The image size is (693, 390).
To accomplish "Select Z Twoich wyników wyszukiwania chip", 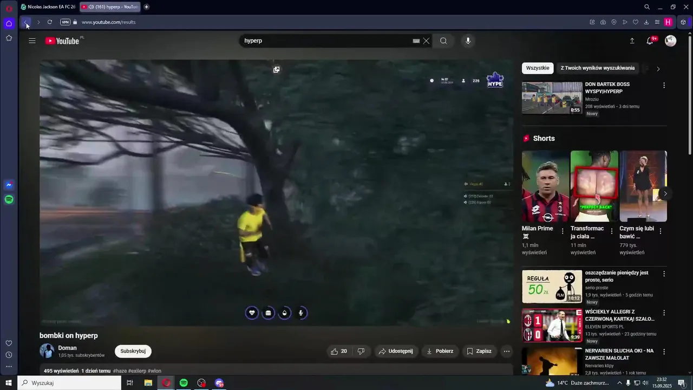I will (x=598, y=68).
